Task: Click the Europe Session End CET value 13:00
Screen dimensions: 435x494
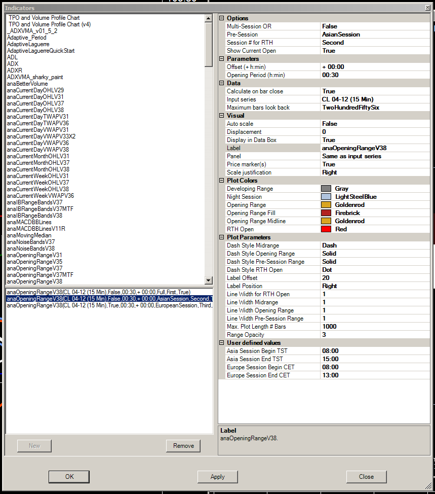Action: click(375, 375)
